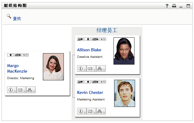Open email options dropdown for Kevin Chester

[91, 111]
